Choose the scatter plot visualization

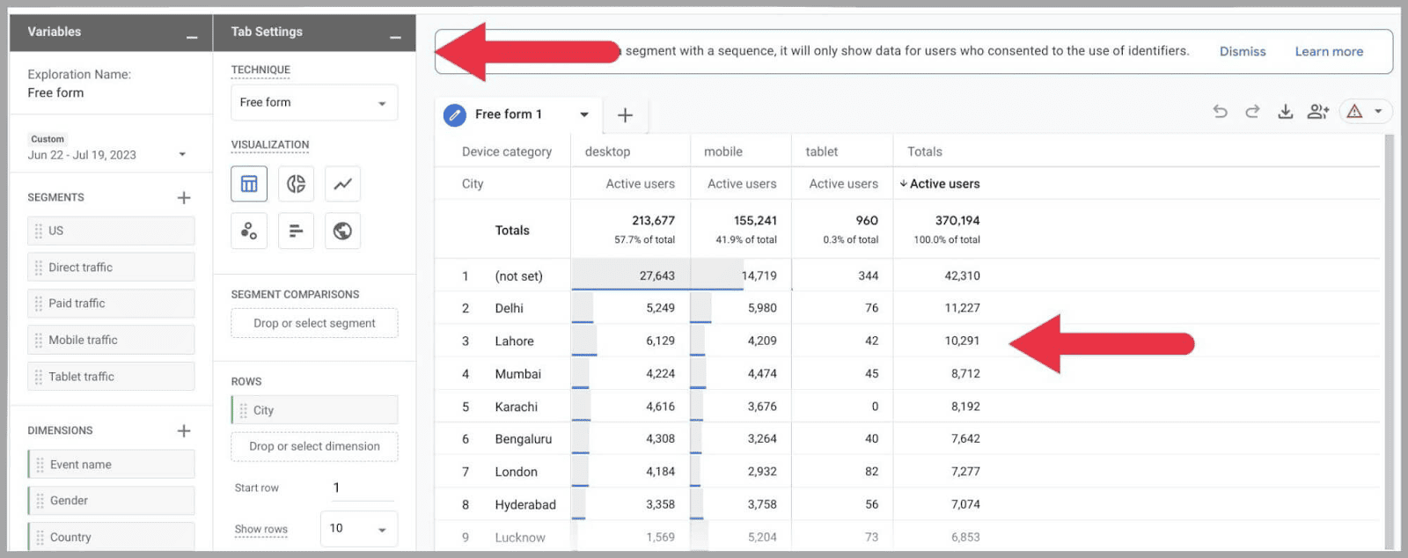pos(249,231)
